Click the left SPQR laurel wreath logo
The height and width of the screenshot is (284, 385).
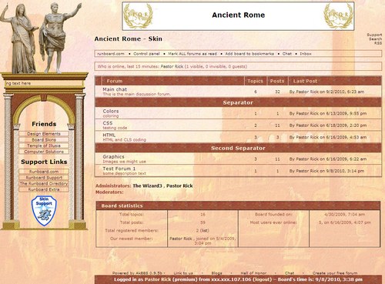click(138, 16)
